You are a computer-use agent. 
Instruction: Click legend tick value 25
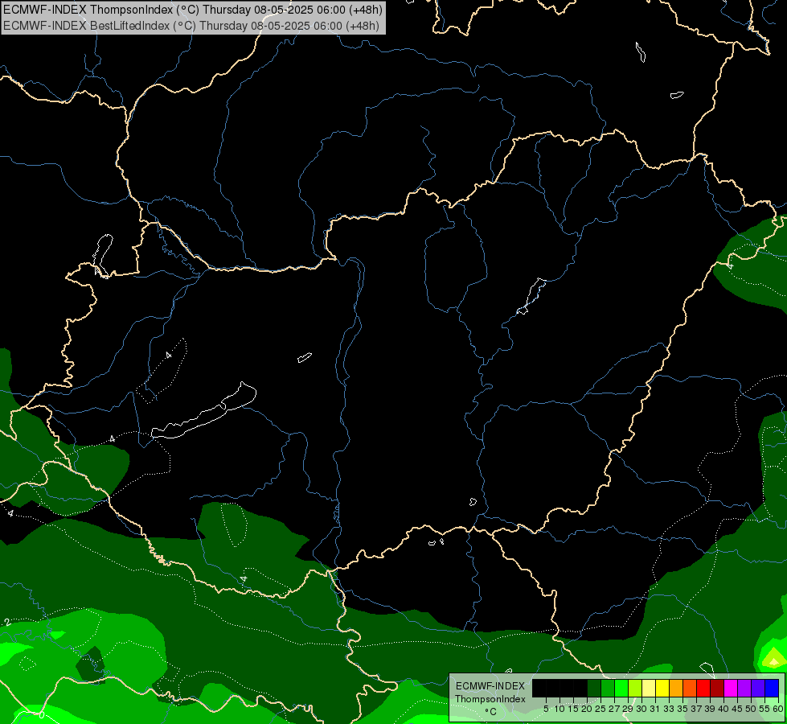(600, 709)
